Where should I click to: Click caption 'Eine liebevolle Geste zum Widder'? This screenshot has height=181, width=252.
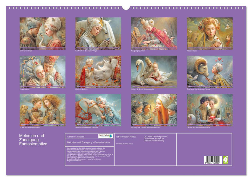click(199, 89)
